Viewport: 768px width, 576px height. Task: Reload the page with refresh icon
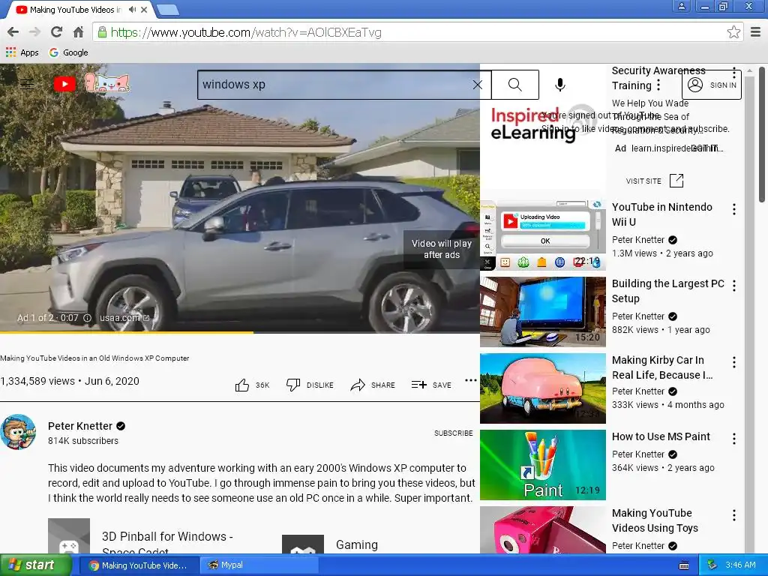click(x=56, y=32)
